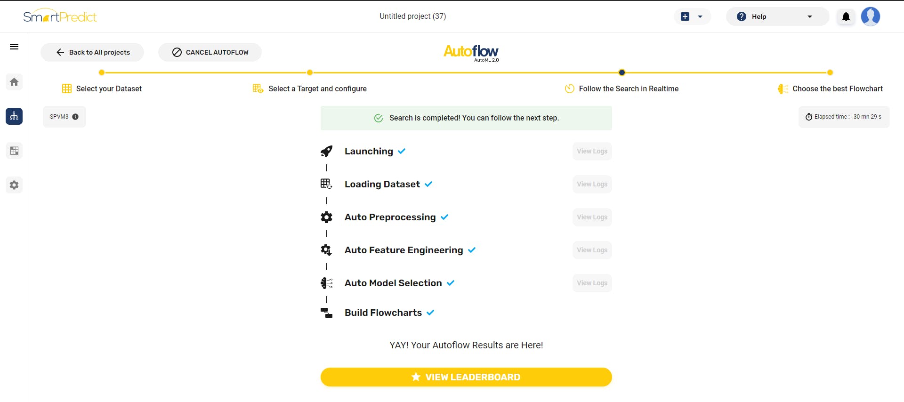This screenshot has height=402, width=904.
Task: View Logs for Loading Dataset
Action: click(x=592, y=184)
